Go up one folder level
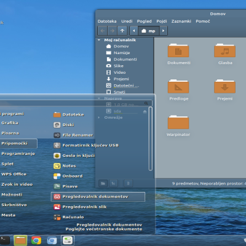This screenshot has width=246, height=246. (122, 31)
